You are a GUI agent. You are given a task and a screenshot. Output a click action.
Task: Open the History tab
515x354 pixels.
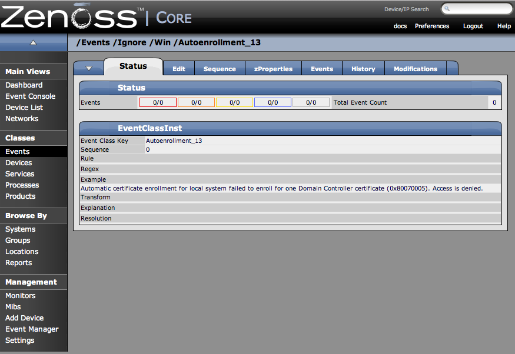click(x=363, y=69)
